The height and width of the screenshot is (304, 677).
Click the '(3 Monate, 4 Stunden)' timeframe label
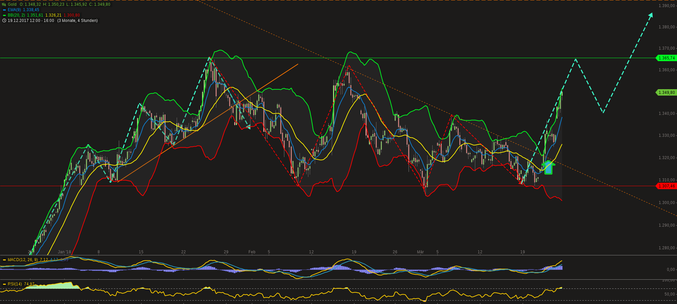point(78,21)
